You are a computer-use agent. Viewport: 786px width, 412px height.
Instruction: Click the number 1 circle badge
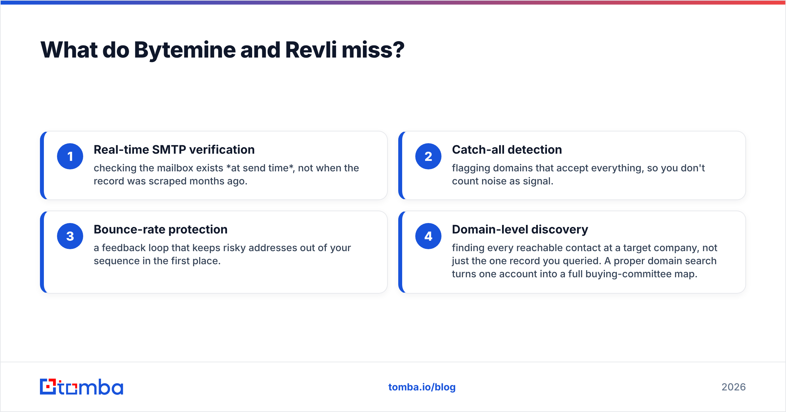click(70, 156)
